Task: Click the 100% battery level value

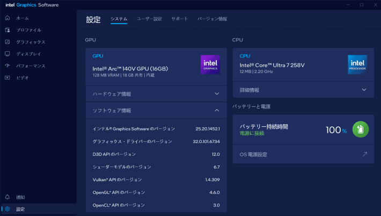Action: coord(336,130)
